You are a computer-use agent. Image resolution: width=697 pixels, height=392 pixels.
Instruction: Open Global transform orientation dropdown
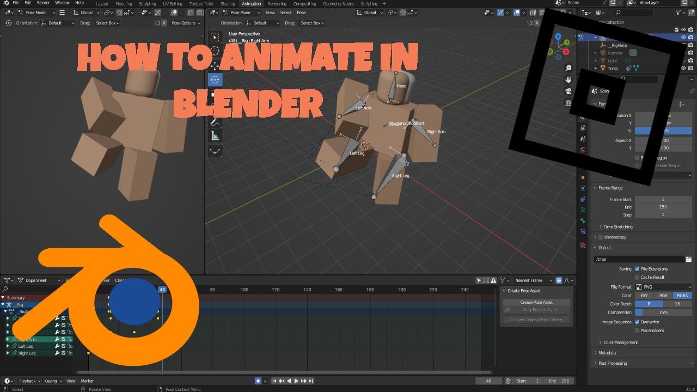point(370,13)
